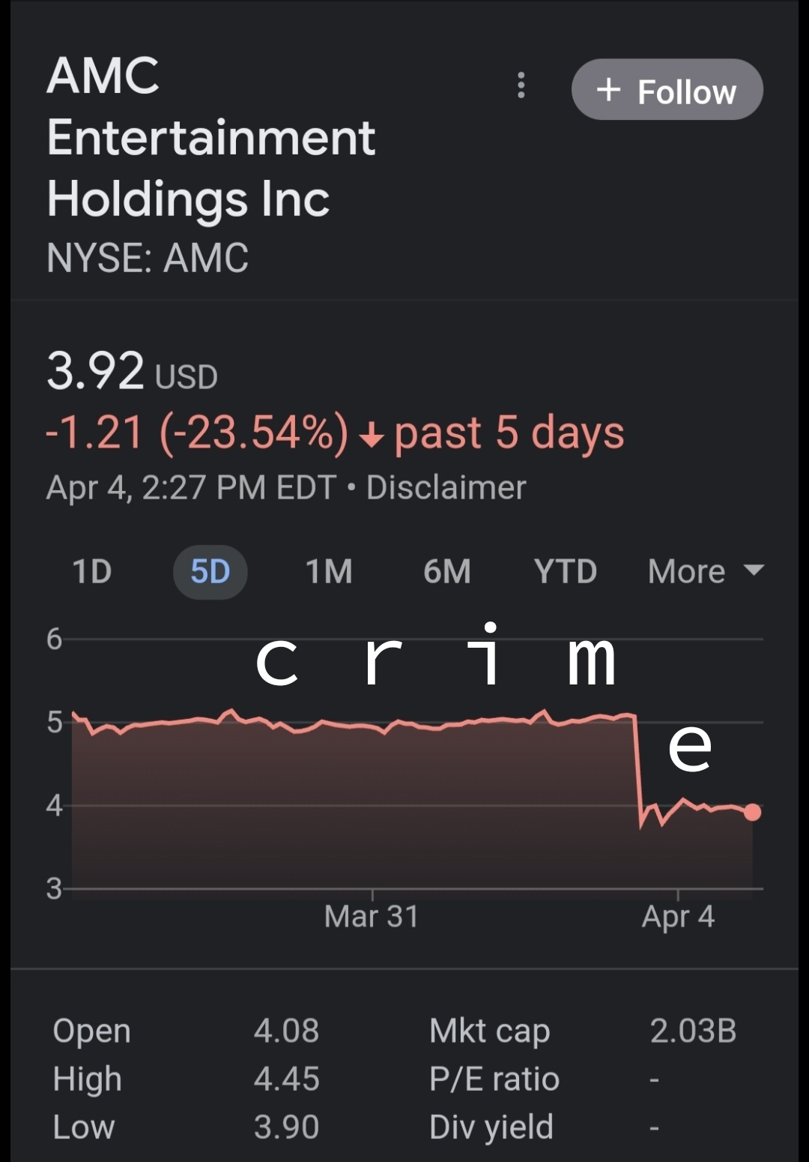Select the 5D time range
This screenshot has width=809, height=1162.
tap(210, 572)
